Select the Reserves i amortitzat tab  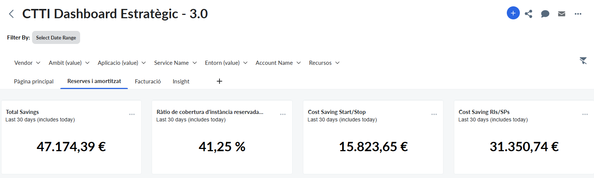(x=94, y=81)
